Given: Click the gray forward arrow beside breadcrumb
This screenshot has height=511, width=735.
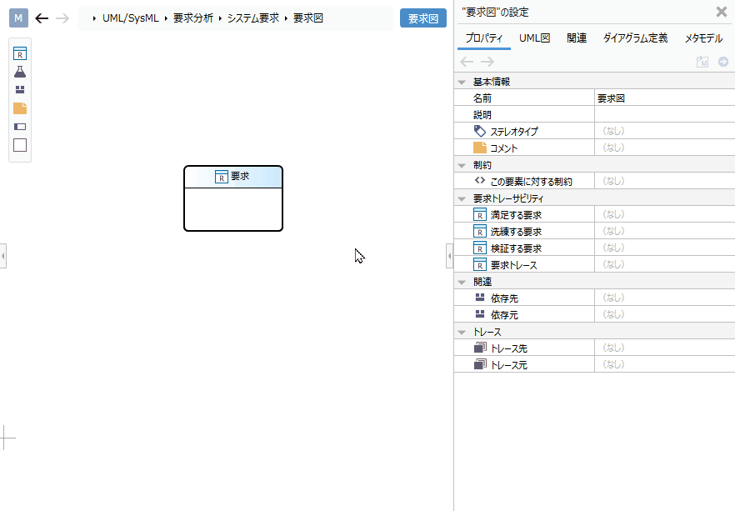Looking at the screenshot, I should click(62, 18).
